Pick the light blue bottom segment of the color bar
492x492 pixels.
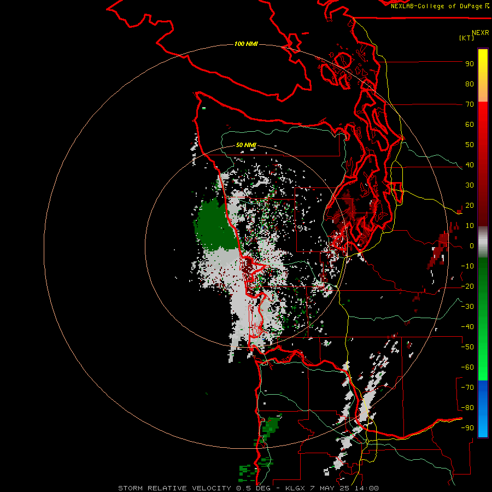click(483, 427)
